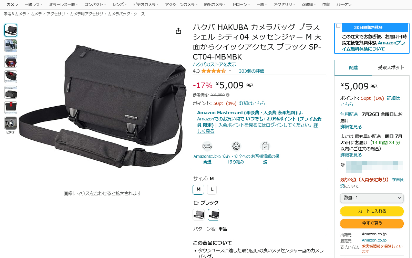This screenshot has height=258, width=412.
Task: Click the safety badge icon
Action: [x=236, y=146]
